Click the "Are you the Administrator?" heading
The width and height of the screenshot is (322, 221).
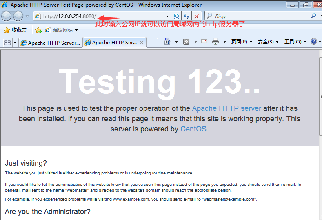48,212
